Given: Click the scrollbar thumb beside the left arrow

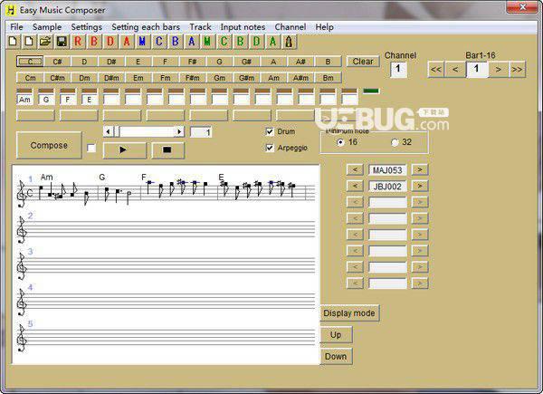Looking at the screenshot, I should (117, 131).
